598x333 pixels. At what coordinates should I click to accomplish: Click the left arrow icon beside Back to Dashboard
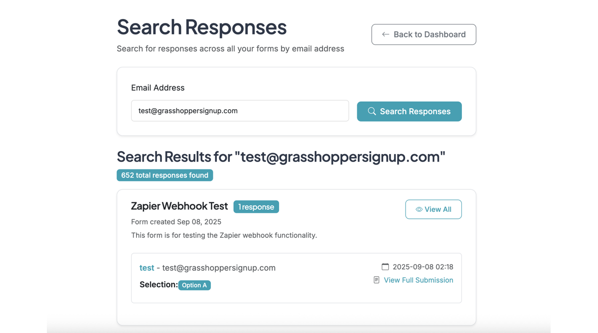coord(385,34)
